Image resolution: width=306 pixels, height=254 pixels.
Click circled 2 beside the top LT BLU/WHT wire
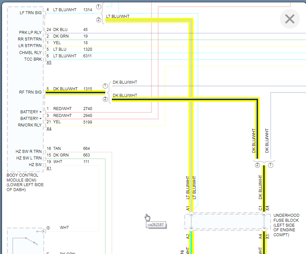point(98,20)
